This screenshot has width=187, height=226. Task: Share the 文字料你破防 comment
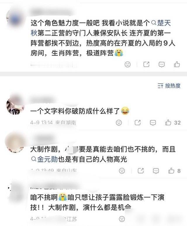click(138, 122)
